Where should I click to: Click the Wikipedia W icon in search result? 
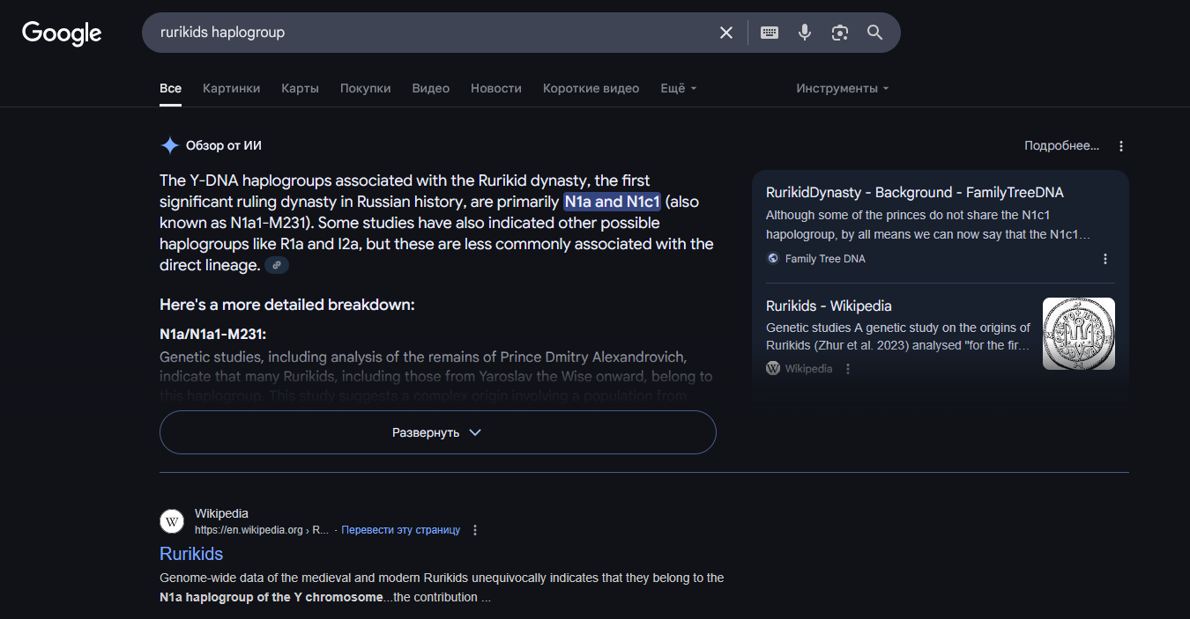[172, 521]
